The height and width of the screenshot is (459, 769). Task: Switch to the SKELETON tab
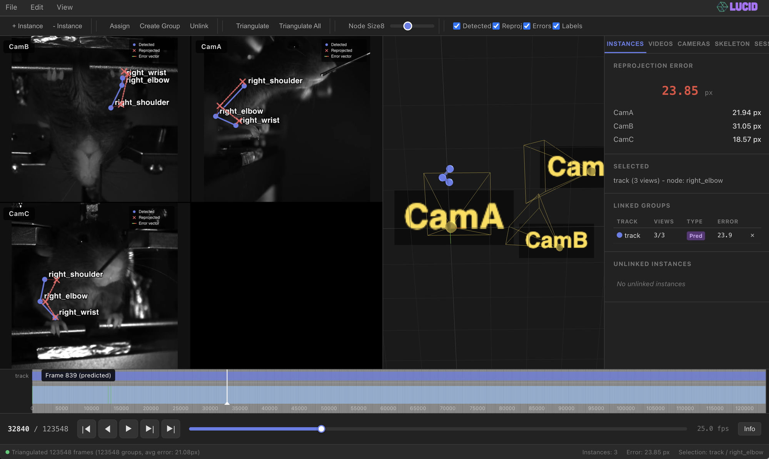[x=732, y=44]
